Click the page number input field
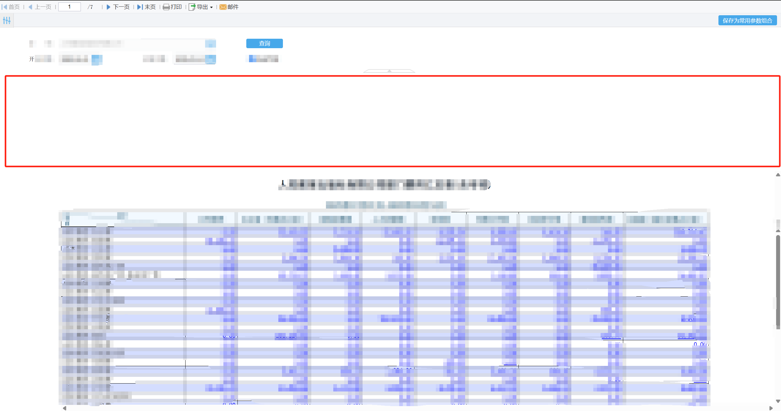 pyautogui.click(x=70, y=7)
